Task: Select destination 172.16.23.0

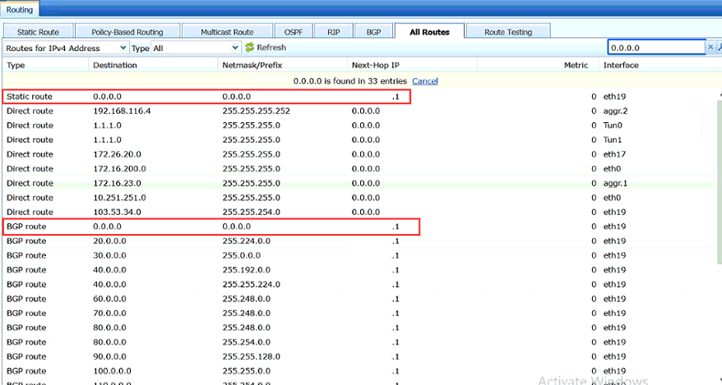Action: pyautogui.click(x=117, y=183)
